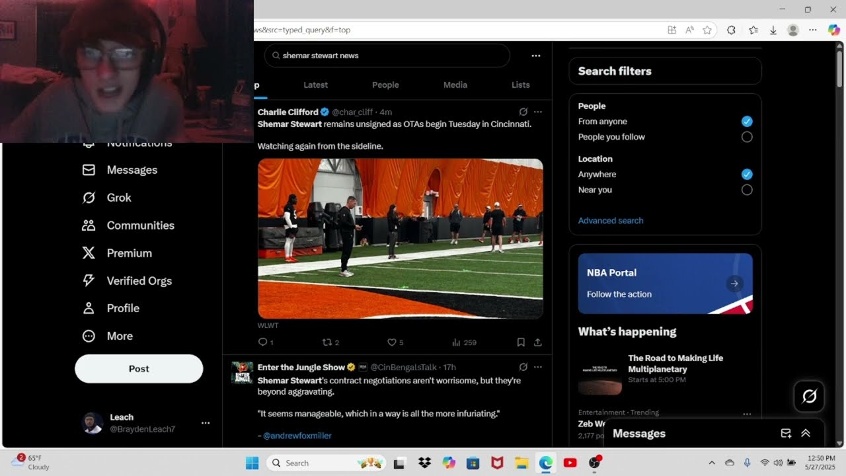Screen dimensions: 846x476
Task: Compose new message in Messages drawer
Action: (x=786, y=434)
